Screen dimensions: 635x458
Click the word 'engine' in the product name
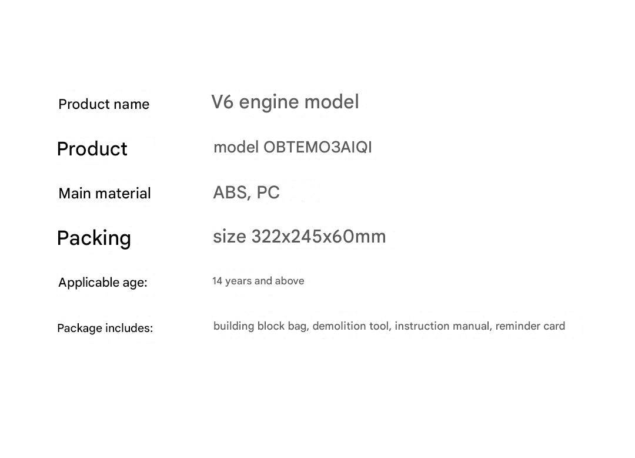(x=269, y=102)
